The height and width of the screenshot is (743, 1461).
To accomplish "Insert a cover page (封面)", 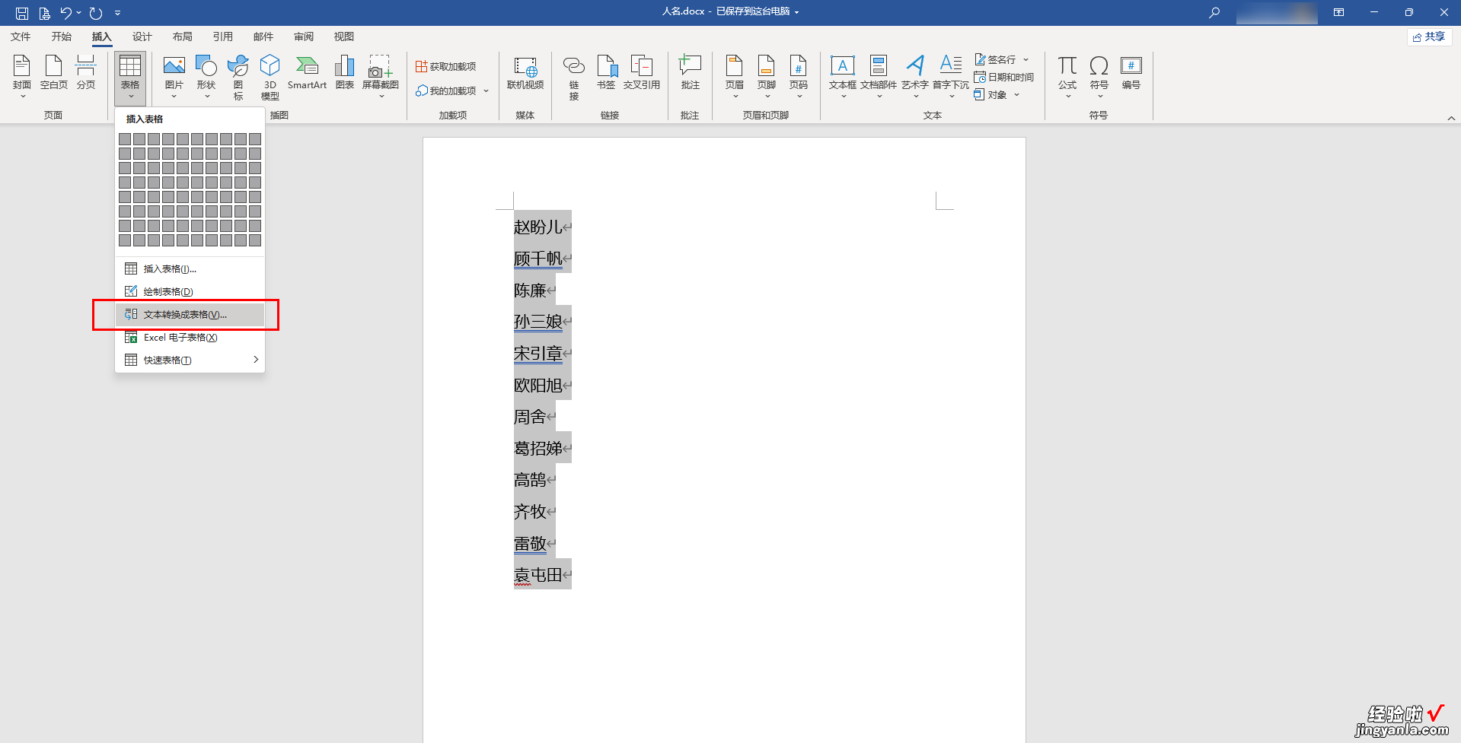I will [x=22, y=77].
